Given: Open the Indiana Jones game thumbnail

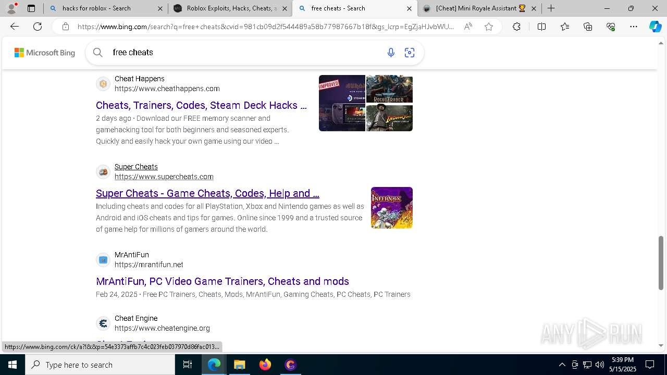Looking at the screenshot, I should [x=389, y=118].
